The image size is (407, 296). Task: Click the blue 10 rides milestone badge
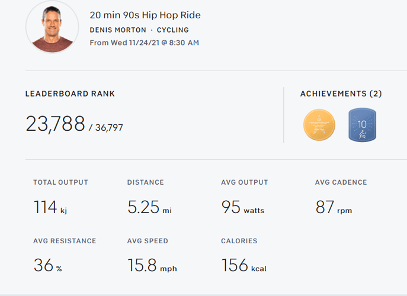[x=363, y=126]
